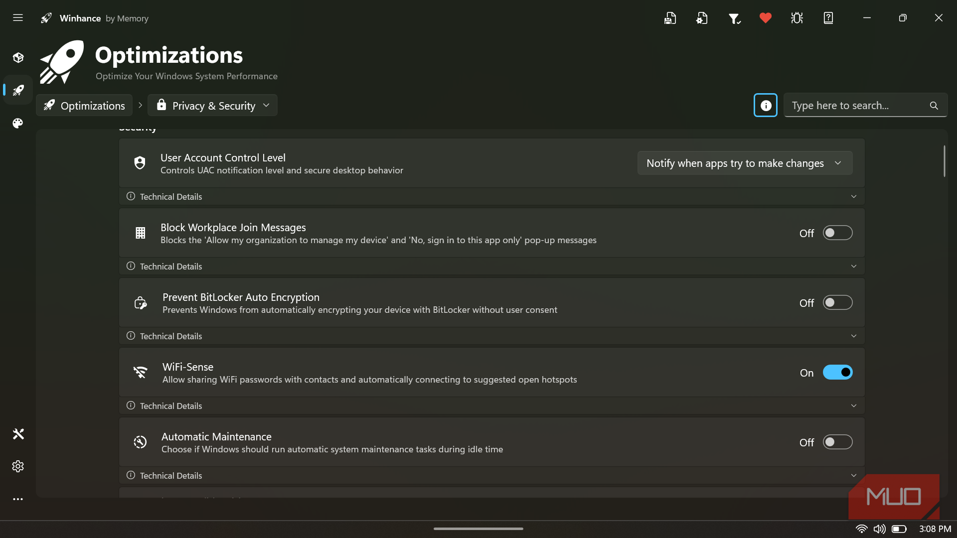This screenshot has width=957, height=538.
Task: Go to Optimizations breadcrumb
Action: [84, 106]
